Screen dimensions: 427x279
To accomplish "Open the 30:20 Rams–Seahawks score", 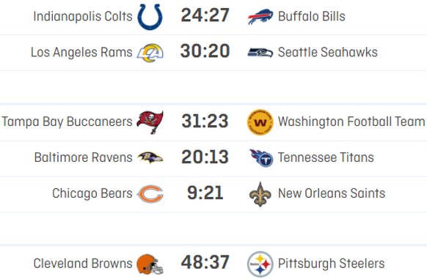I will (x=205, y=51).
